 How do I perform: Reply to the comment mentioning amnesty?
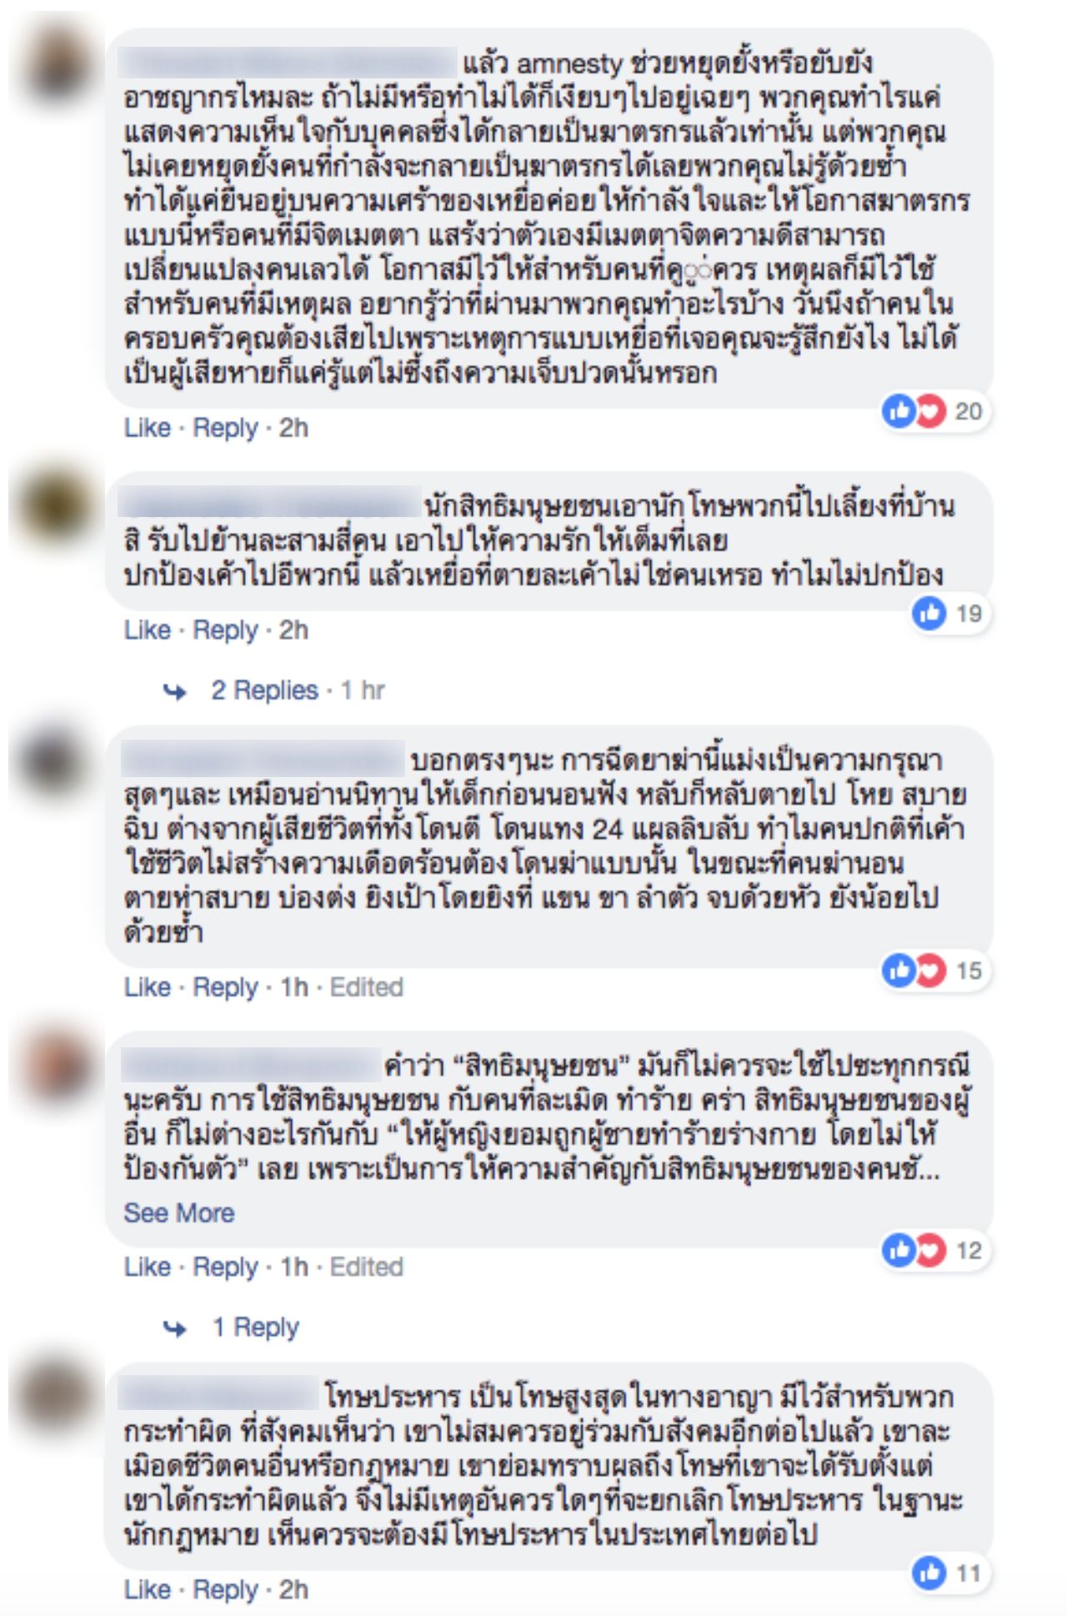[225, 429]
